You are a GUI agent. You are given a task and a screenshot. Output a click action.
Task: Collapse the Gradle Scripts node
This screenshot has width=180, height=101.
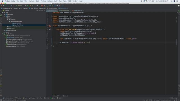3,34
